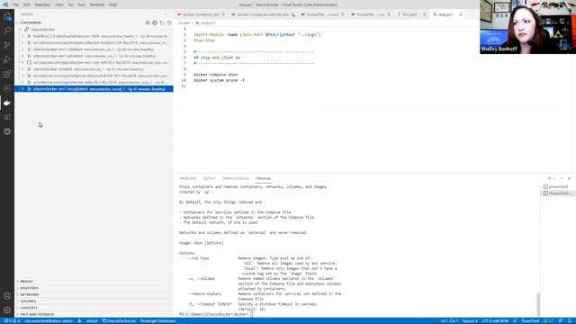This screenshot has height=324, width=576.
Task: Open the File menu
Action: point(16,4)
